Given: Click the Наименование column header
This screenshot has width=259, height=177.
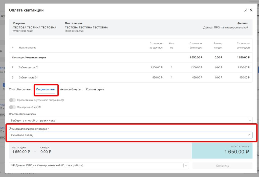Looking at the screenshot, I should [x=28, y=48].
